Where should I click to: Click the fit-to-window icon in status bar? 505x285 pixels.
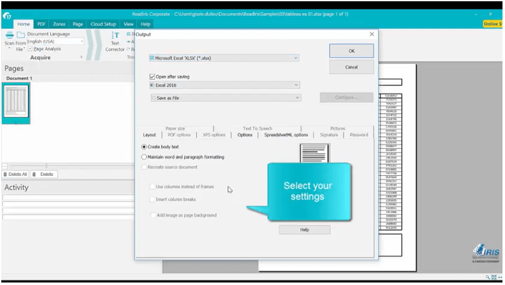click(494, 277)
